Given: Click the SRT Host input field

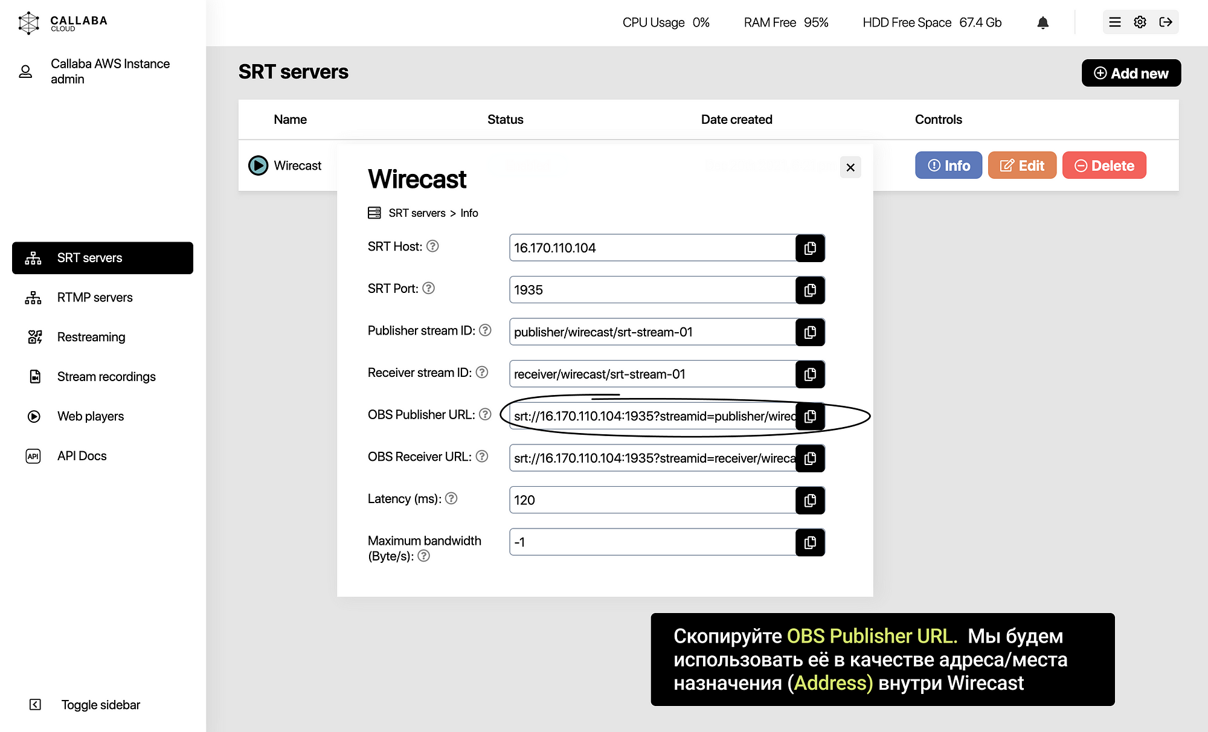Looking at the screenshot, I should 652,248.
